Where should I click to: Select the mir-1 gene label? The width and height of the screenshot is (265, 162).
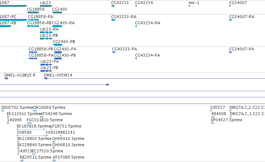point(194,3)
